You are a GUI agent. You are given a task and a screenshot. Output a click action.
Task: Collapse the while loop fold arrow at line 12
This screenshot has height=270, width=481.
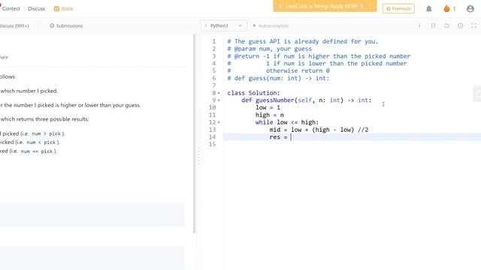click(x=219, y=122)
